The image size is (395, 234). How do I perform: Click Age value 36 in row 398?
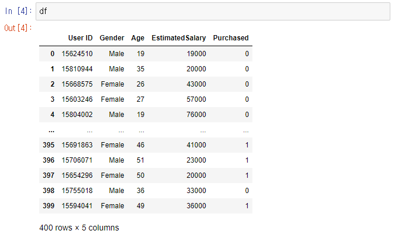140,191
